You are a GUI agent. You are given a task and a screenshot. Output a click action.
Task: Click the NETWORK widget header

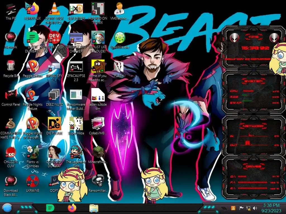[253, 126]
